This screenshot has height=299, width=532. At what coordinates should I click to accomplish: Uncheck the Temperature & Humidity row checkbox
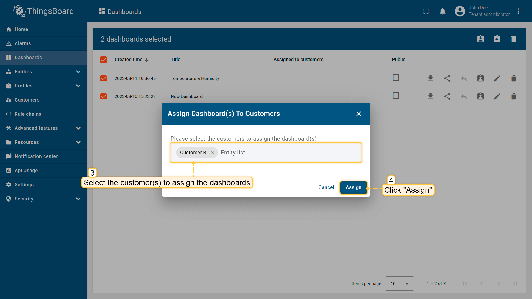[x=103, y=78]
